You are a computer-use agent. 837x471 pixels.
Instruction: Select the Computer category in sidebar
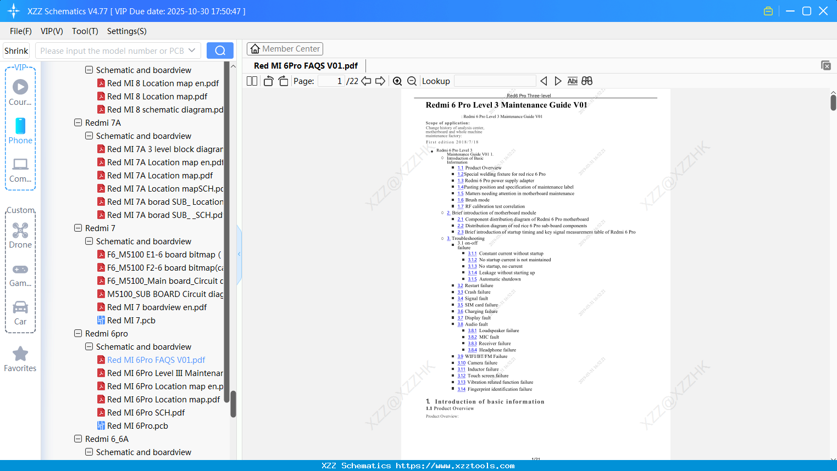20,170
